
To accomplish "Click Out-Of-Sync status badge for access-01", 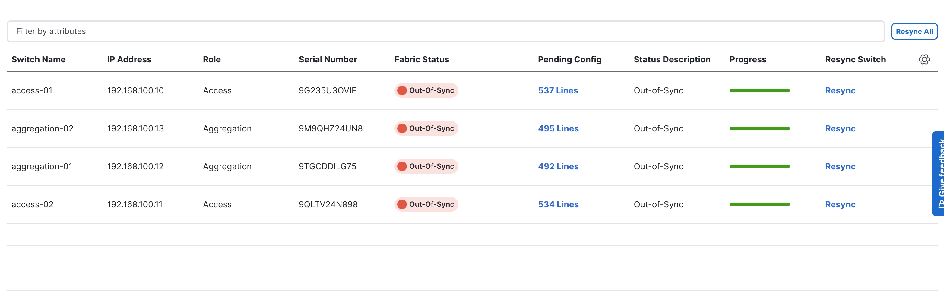I will pyautogui.click(x=426, y=90).
